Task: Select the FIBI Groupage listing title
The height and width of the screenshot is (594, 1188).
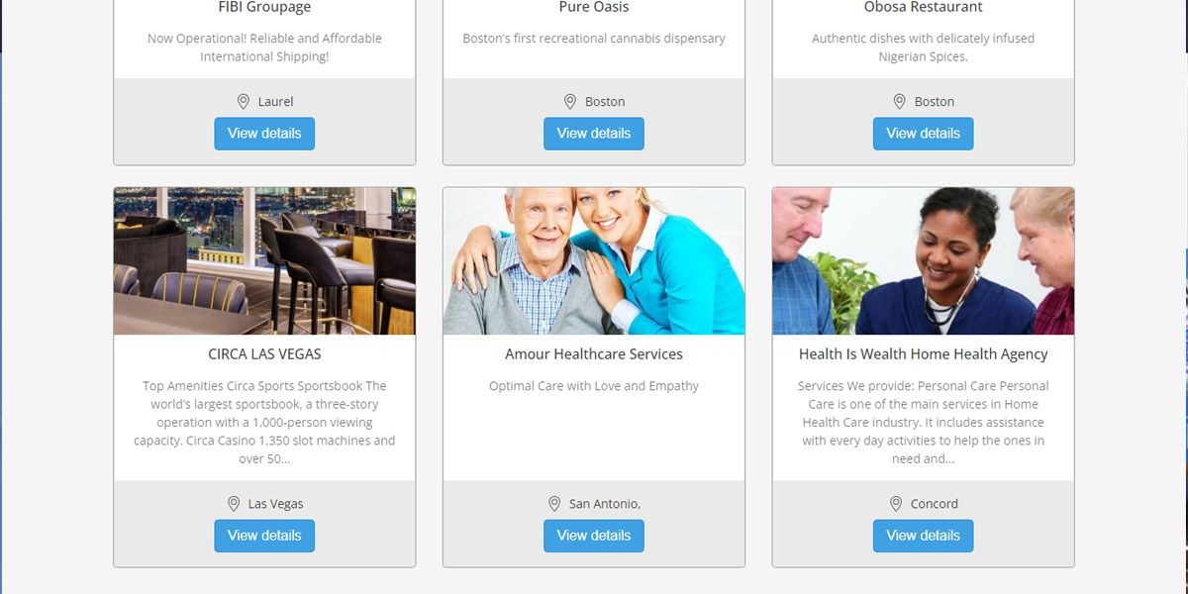Action: [x=264, y=8]
